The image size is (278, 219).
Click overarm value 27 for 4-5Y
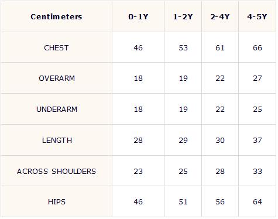(x=258, y=78)
